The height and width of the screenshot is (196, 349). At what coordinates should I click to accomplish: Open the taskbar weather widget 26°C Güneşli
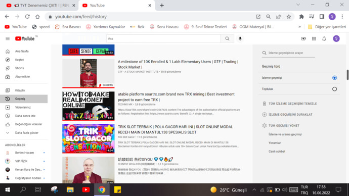pos(229,190)
